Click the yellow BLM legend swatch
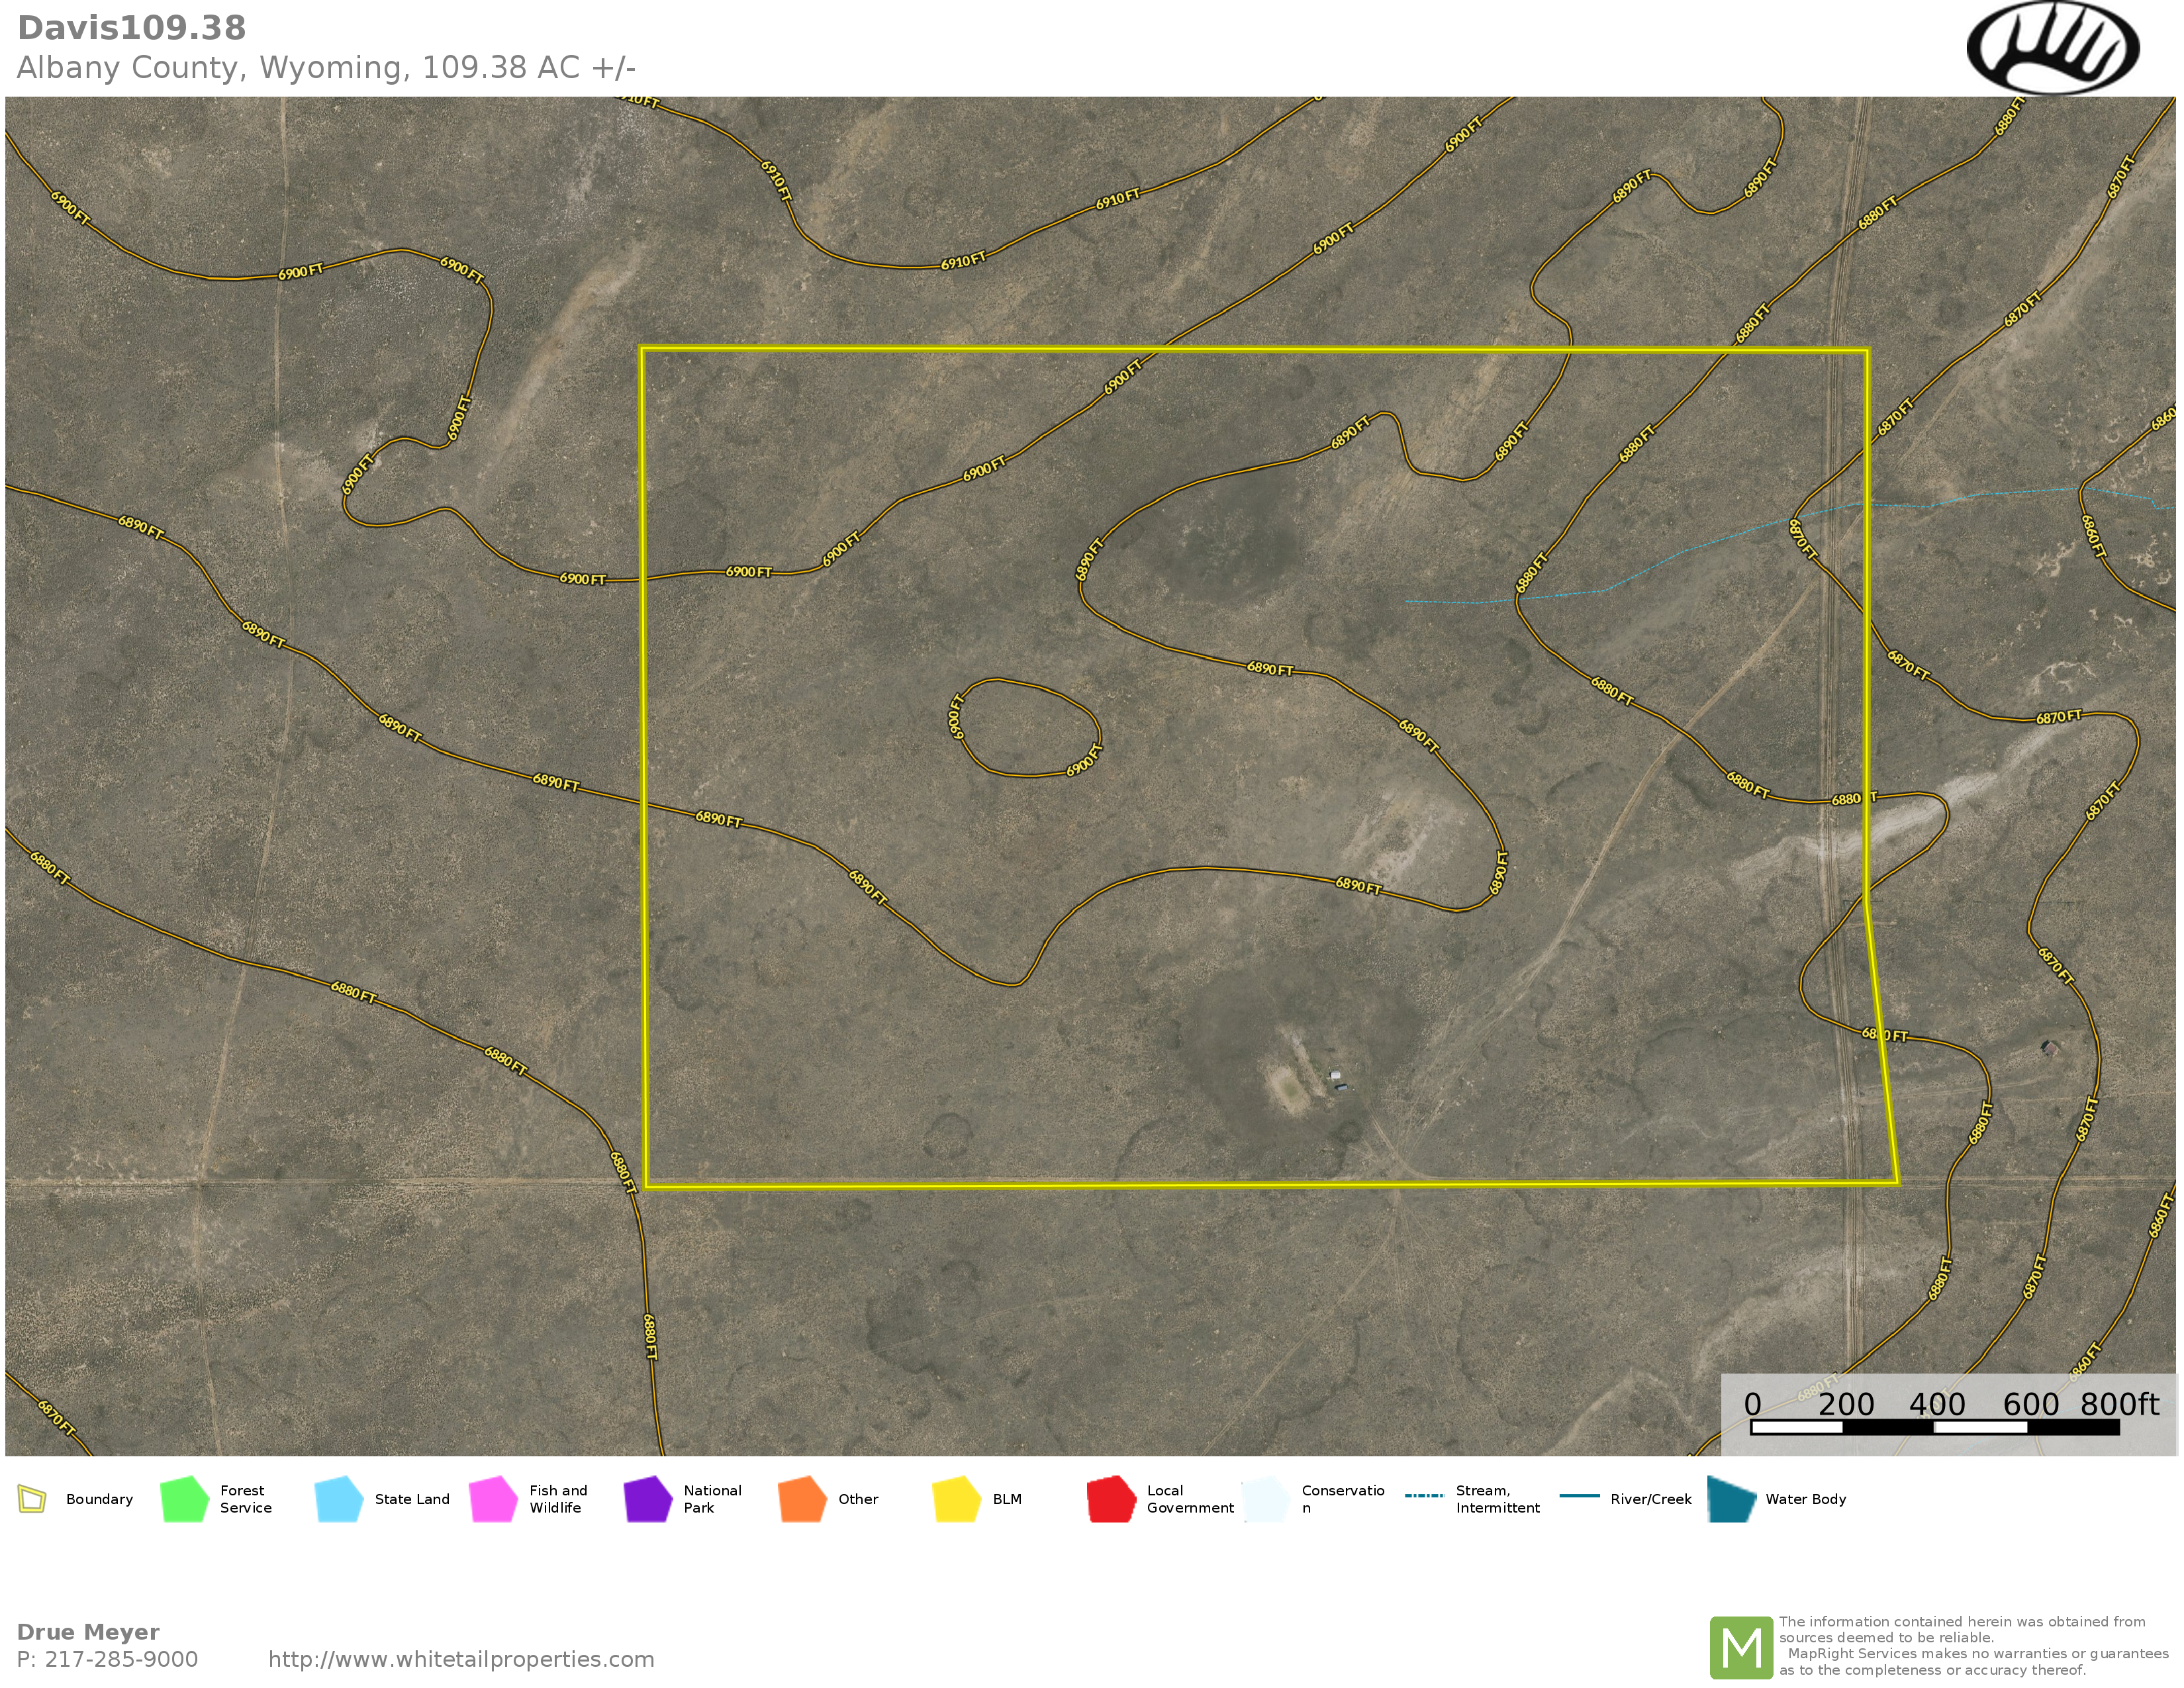The height and width of the screenshot is (1688, 2184). (x=956, y=1499)
